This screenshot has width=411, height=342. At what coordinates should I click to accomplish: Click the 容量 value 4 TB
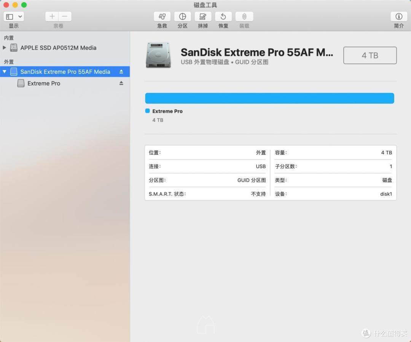click(x=387, y=153)
